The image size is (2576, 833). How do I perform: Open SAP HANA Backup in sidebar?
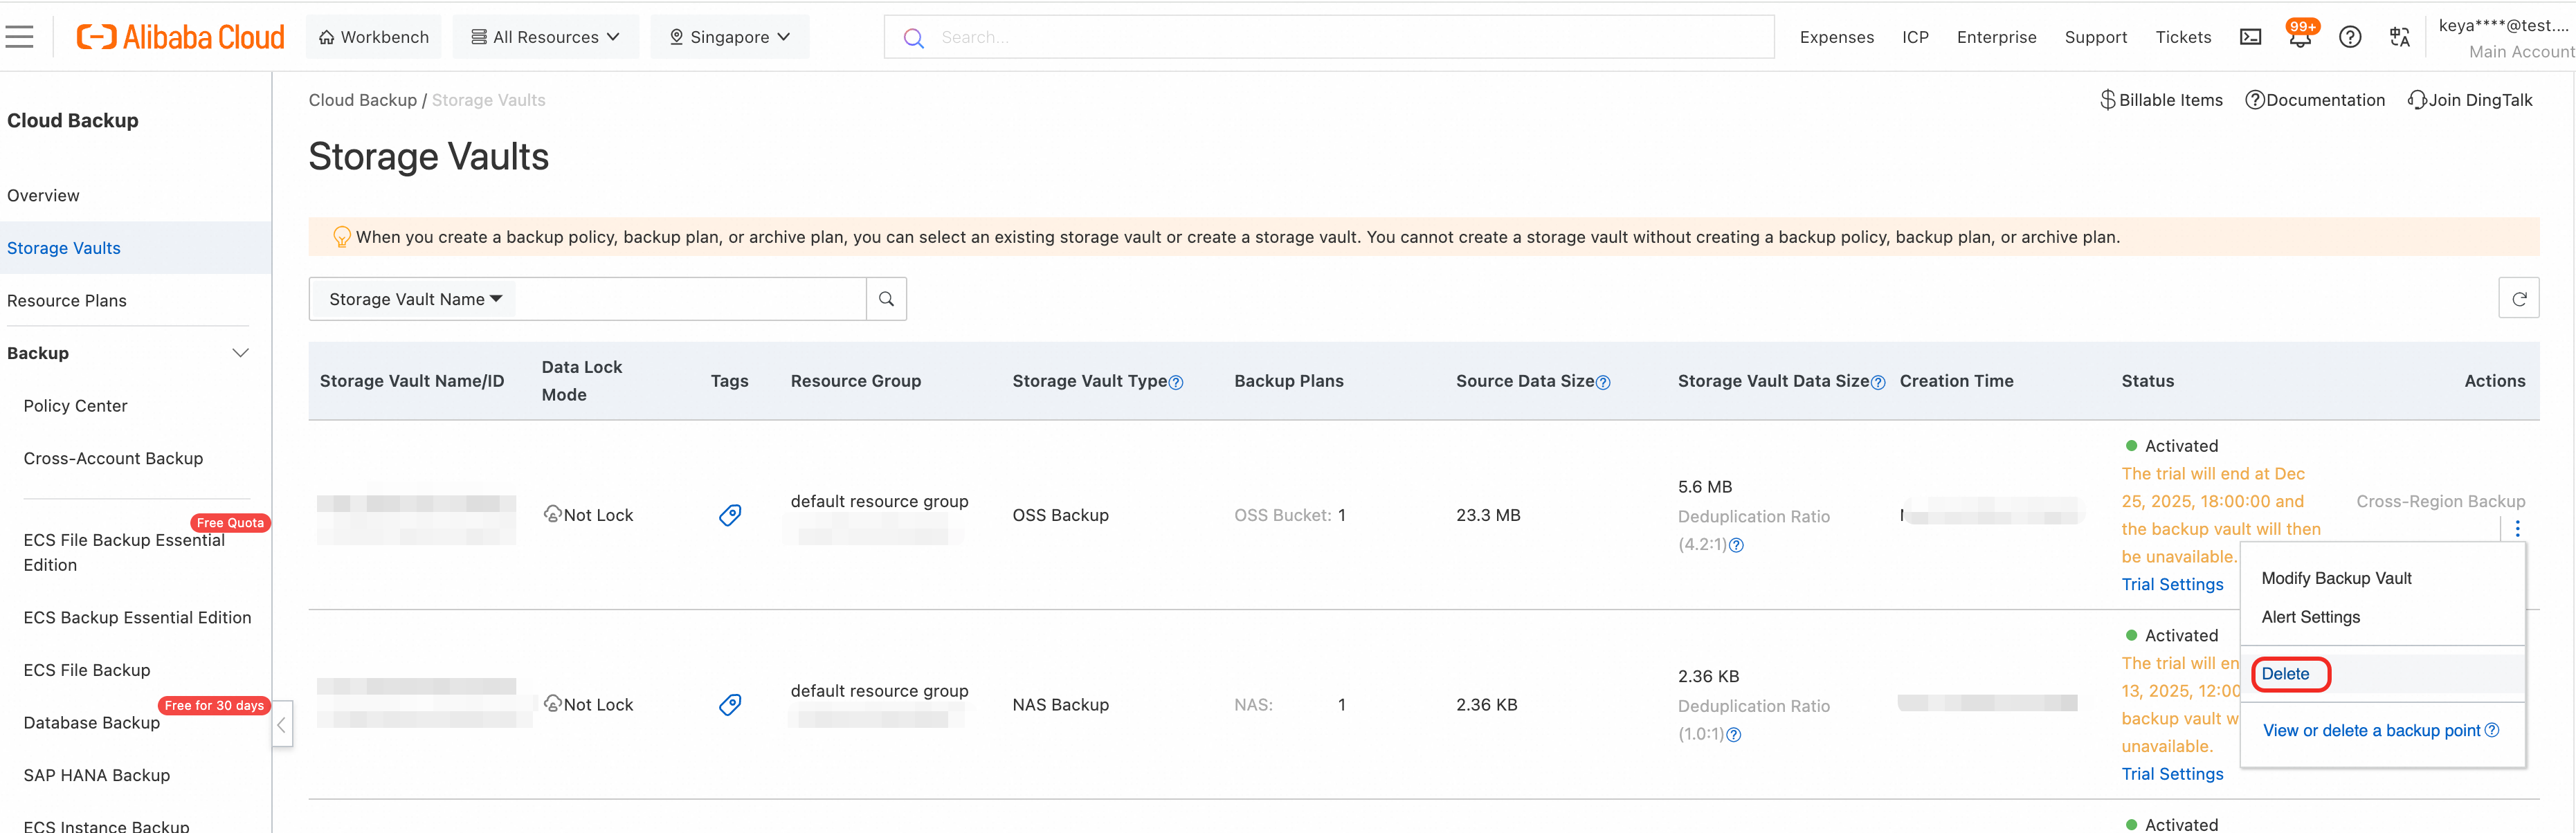(x=96, y=776)
